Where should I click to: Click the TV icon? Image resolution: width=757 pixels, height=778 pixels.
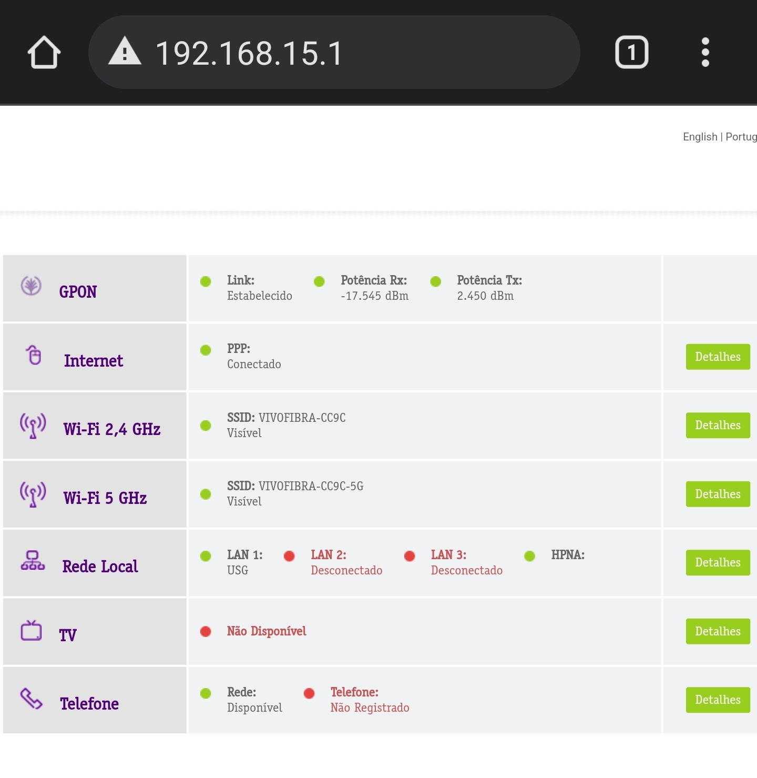point(31,630)
